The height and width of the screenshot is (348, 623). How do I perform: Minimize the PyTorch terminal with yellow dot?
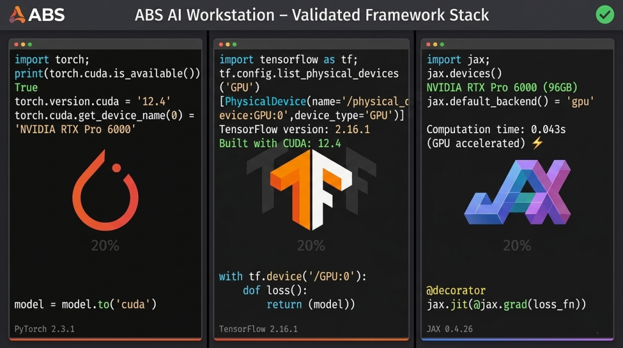tap(23, 44)
